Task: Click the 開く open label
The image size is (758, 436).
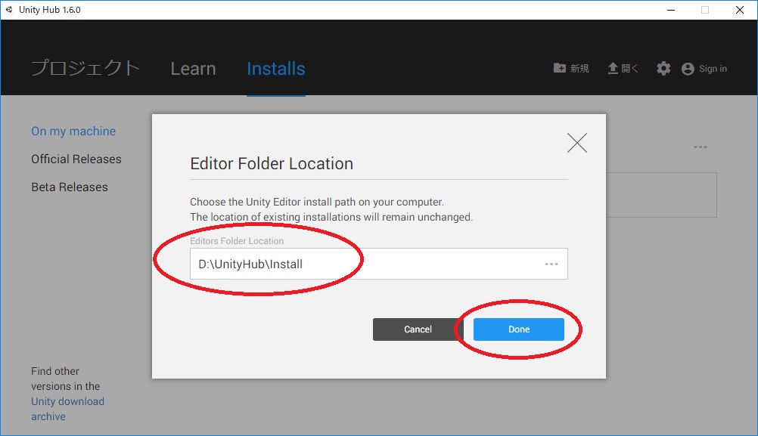Action: click(x=629, y=69)
